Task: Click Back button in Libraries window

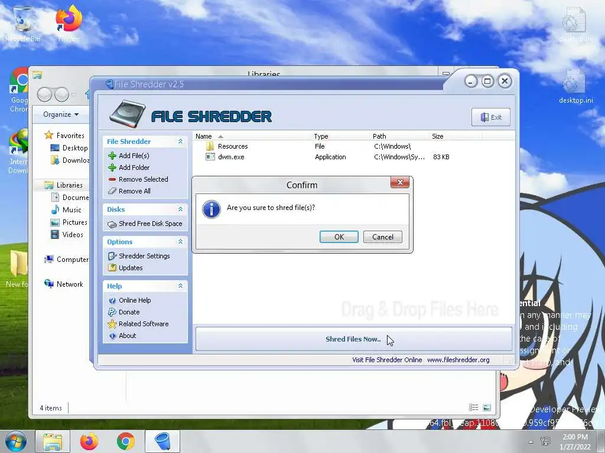Action: tap(44, 94)
